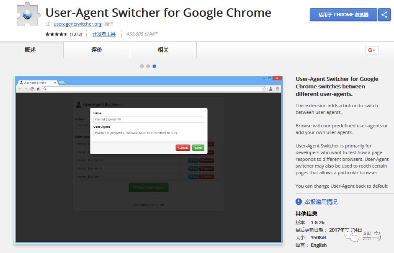Click the report abuse exclamation icon

click(x=299, y=202)
